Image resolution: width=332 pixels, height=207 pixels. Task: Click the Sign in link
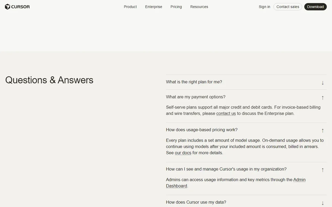pos(264,7)
